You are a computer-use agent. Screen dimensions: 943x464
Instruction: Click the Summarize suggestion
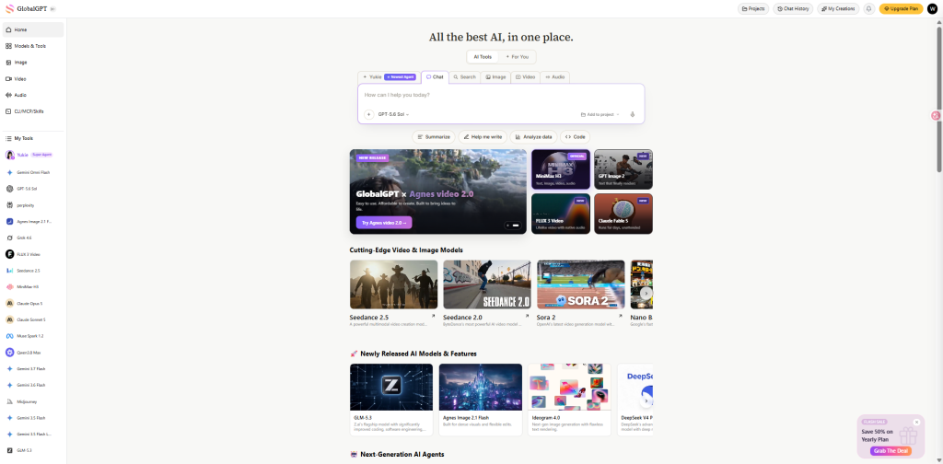coord(434,137)
